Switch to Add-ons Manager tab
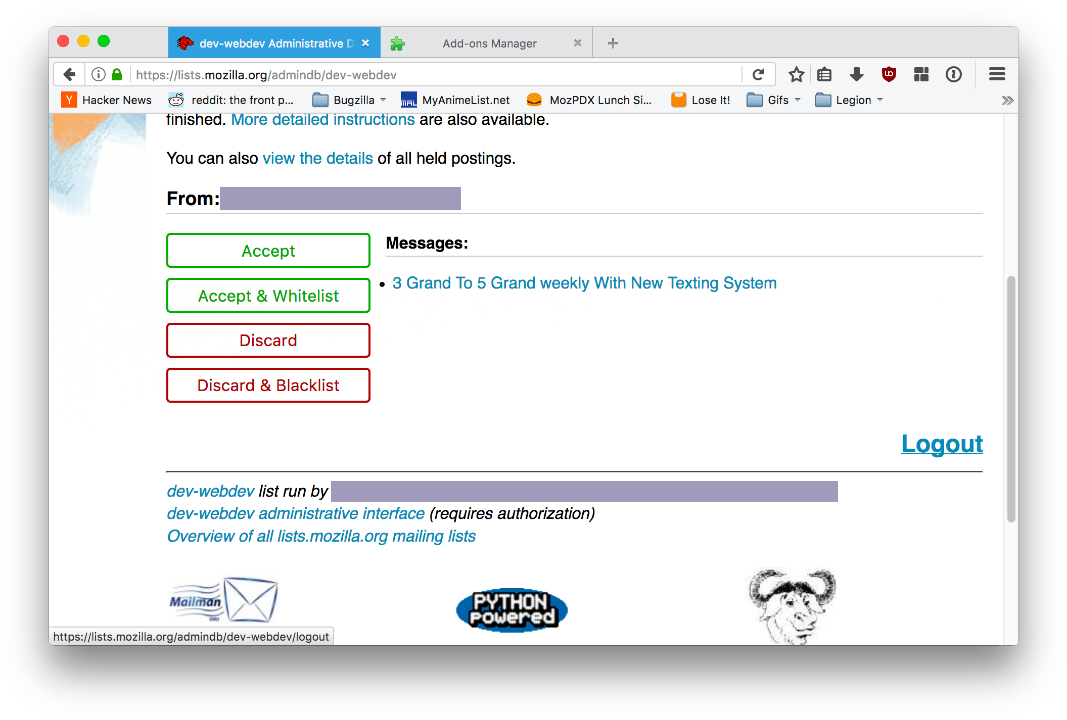Screen dimensions: 1067x720 tap(486, 43)
